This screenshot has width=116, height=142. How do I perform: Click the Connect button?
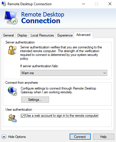pos(80,137)
